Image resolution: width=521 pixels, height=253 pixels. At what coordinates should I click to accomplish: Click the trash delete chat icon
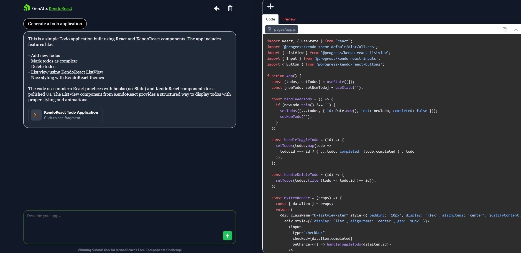pyautogui.click(x=230, y=8)
